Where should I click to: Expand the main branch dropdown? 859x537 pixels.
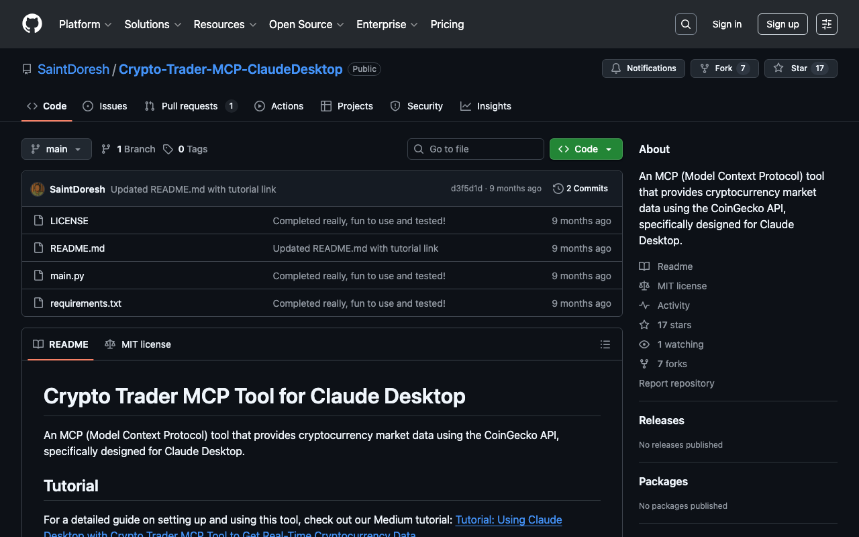coord(56,149)
